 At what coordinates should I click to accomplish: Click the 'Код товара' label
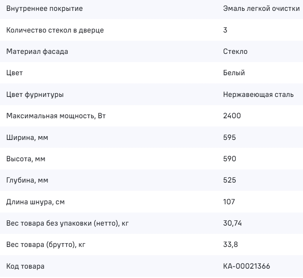point(25,267)
